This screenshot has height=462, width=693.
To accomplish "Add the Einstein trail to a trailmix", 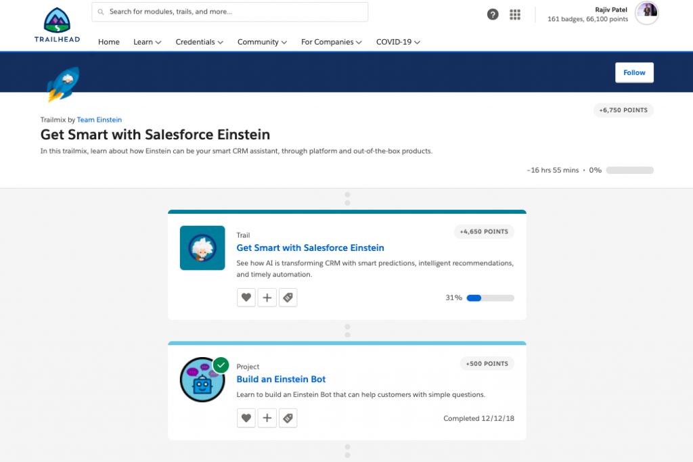I will [267, 298].
